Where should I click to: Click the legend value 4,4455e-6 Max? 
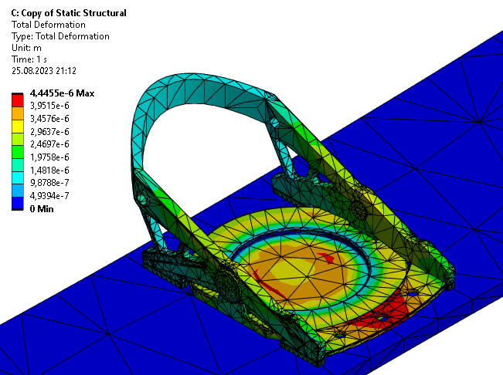tap(63, 93)
